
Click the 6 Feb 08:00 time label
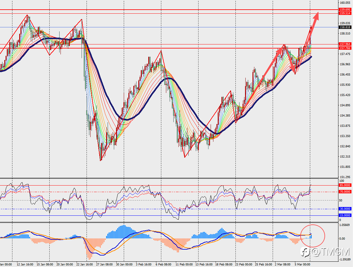coord(163,264)
